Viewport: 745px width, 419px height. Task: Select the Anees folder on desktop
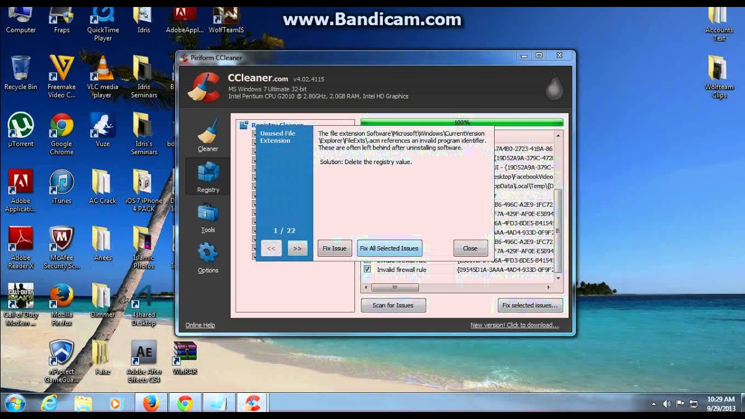pos(102,244)
